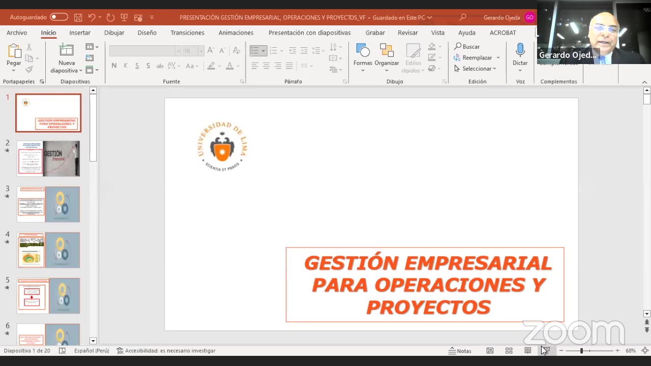The width and height of the screenshot is (651, 366).
Task: Open Estilos rápidos gallery
Action: pyautogui.click(x=413, y=57)
